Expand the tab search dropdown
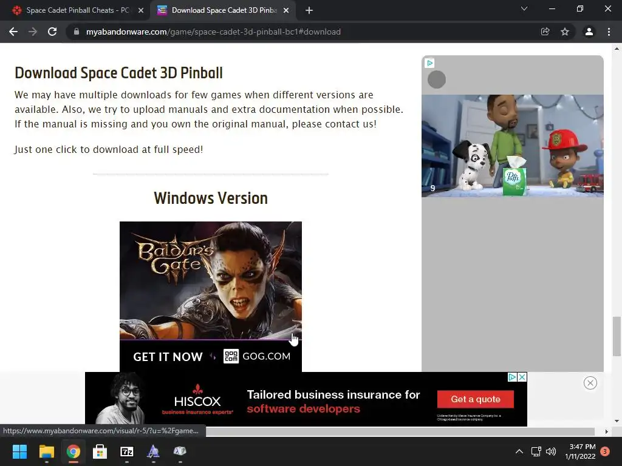The height and width of the screenshot is (466, 622). tap(524, 8)
